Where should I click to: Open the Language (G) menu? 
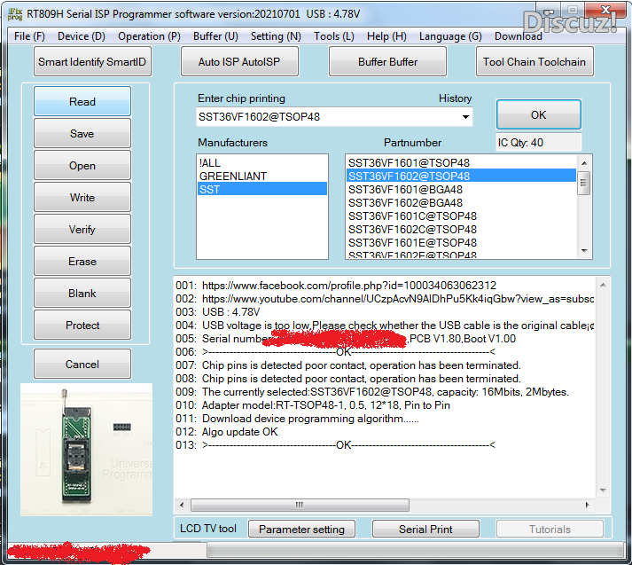[x=450, y=36]
